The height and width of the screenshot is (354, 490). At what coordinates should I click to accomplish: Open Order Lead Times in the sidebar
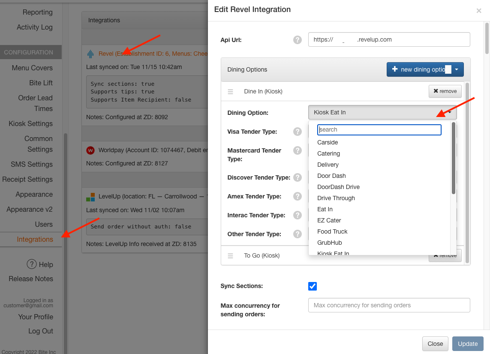[x=35, y=103]
